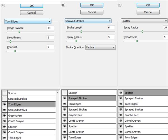Click the Image Balance slider handle
Screen dimensions: 168x140
(19, 32)
